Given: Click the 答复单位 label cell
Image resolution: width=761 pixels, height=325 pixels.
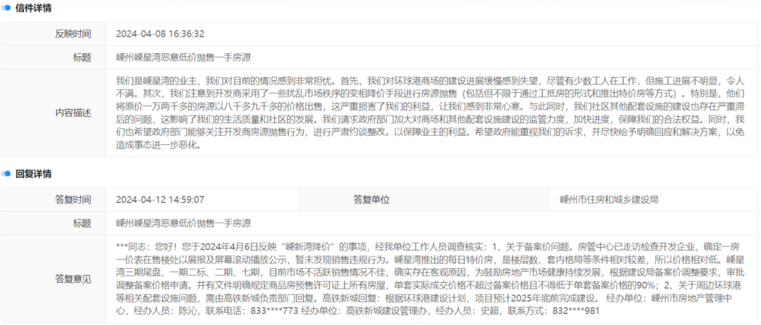Looking at the screenshot, I should click(425, 200).
